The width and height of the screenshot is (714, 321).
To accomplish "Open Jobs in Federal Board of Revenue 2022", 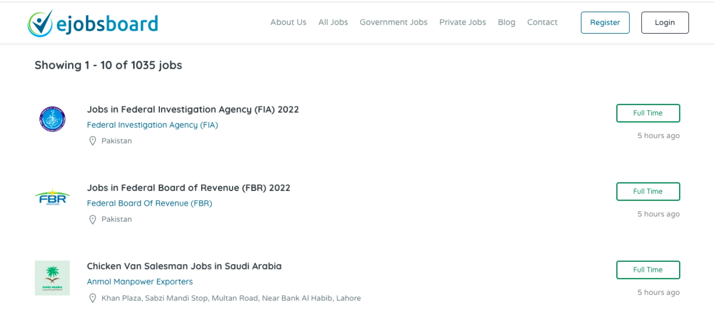I will click(x=189, y=188).
